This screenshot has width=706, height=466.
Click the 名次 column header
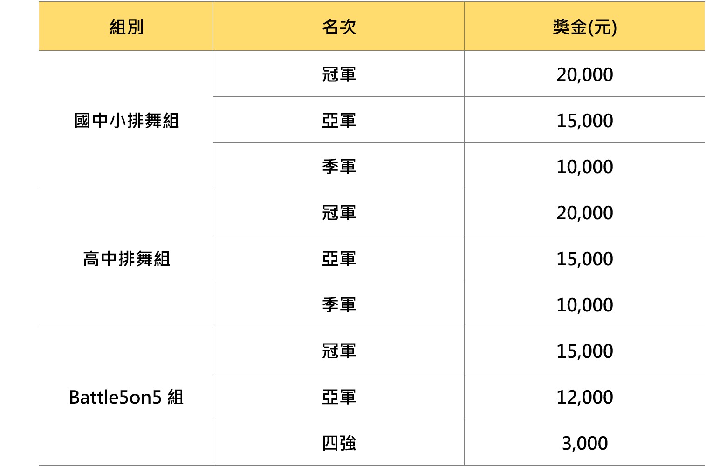(339, 26)
